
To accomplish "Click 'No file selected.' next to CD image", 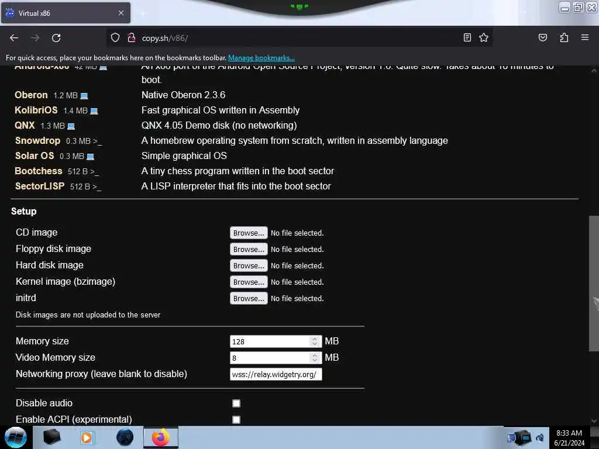I will coord(297,233).
